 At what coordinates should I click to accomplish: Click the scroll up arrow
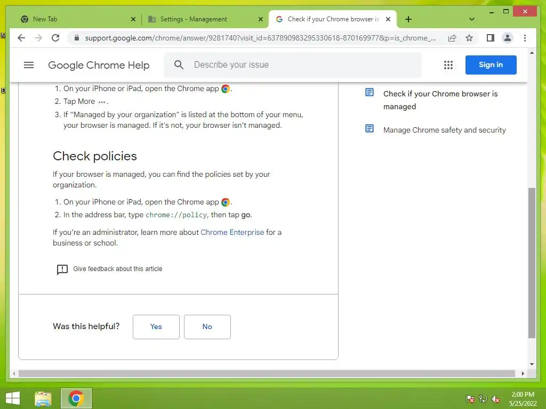(532, 53)
